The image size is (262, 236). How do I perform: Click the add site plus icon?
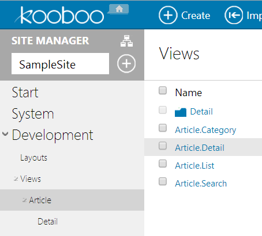pyautogui.click(x=126, y=64)
